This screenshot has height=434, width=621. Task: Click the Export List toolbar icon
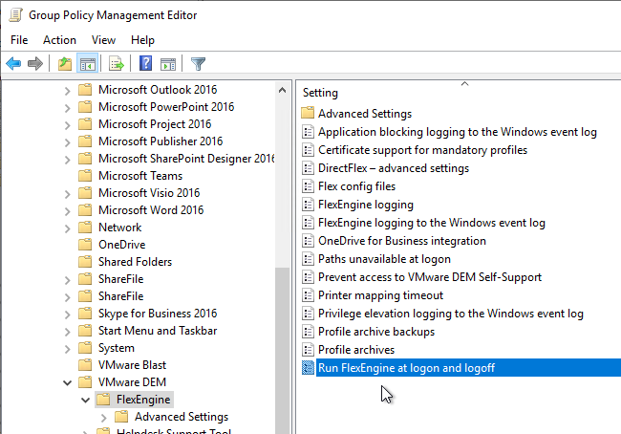click(x=116, y=63)
